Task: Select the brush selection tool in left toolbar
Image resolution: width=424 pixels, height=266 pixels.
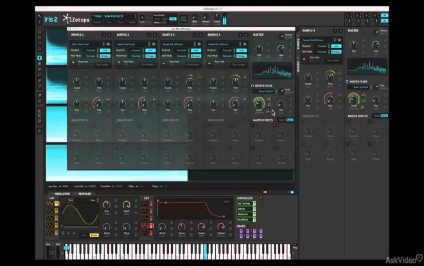Action: pyautogui.click(x=39, y=80)
